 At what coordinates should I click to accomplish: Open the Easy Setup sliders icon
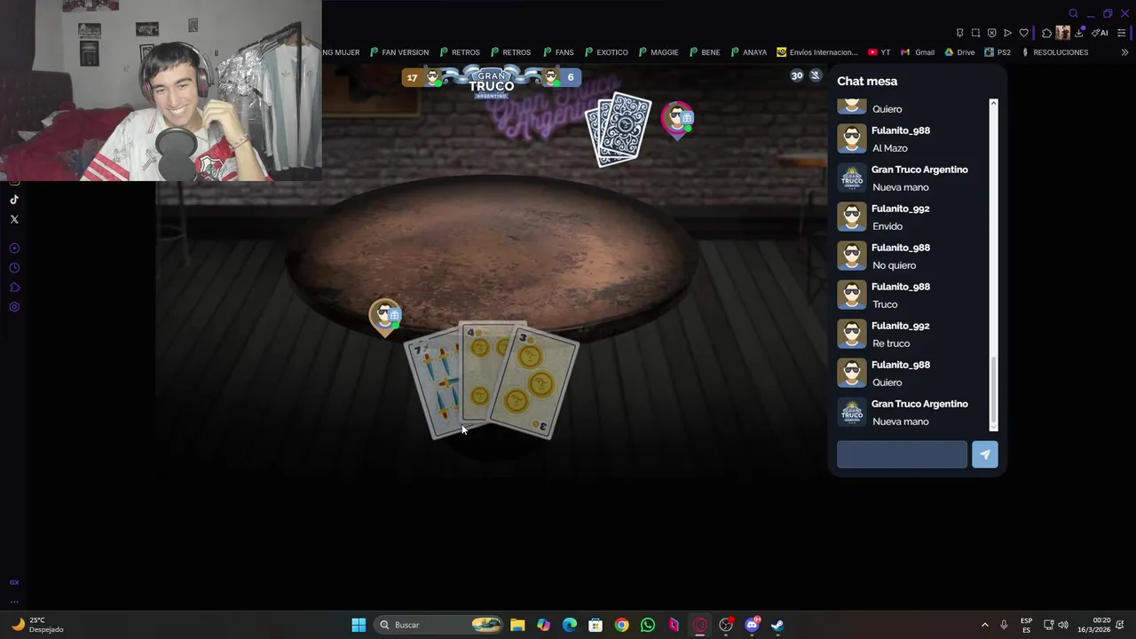coord(1121,33)
